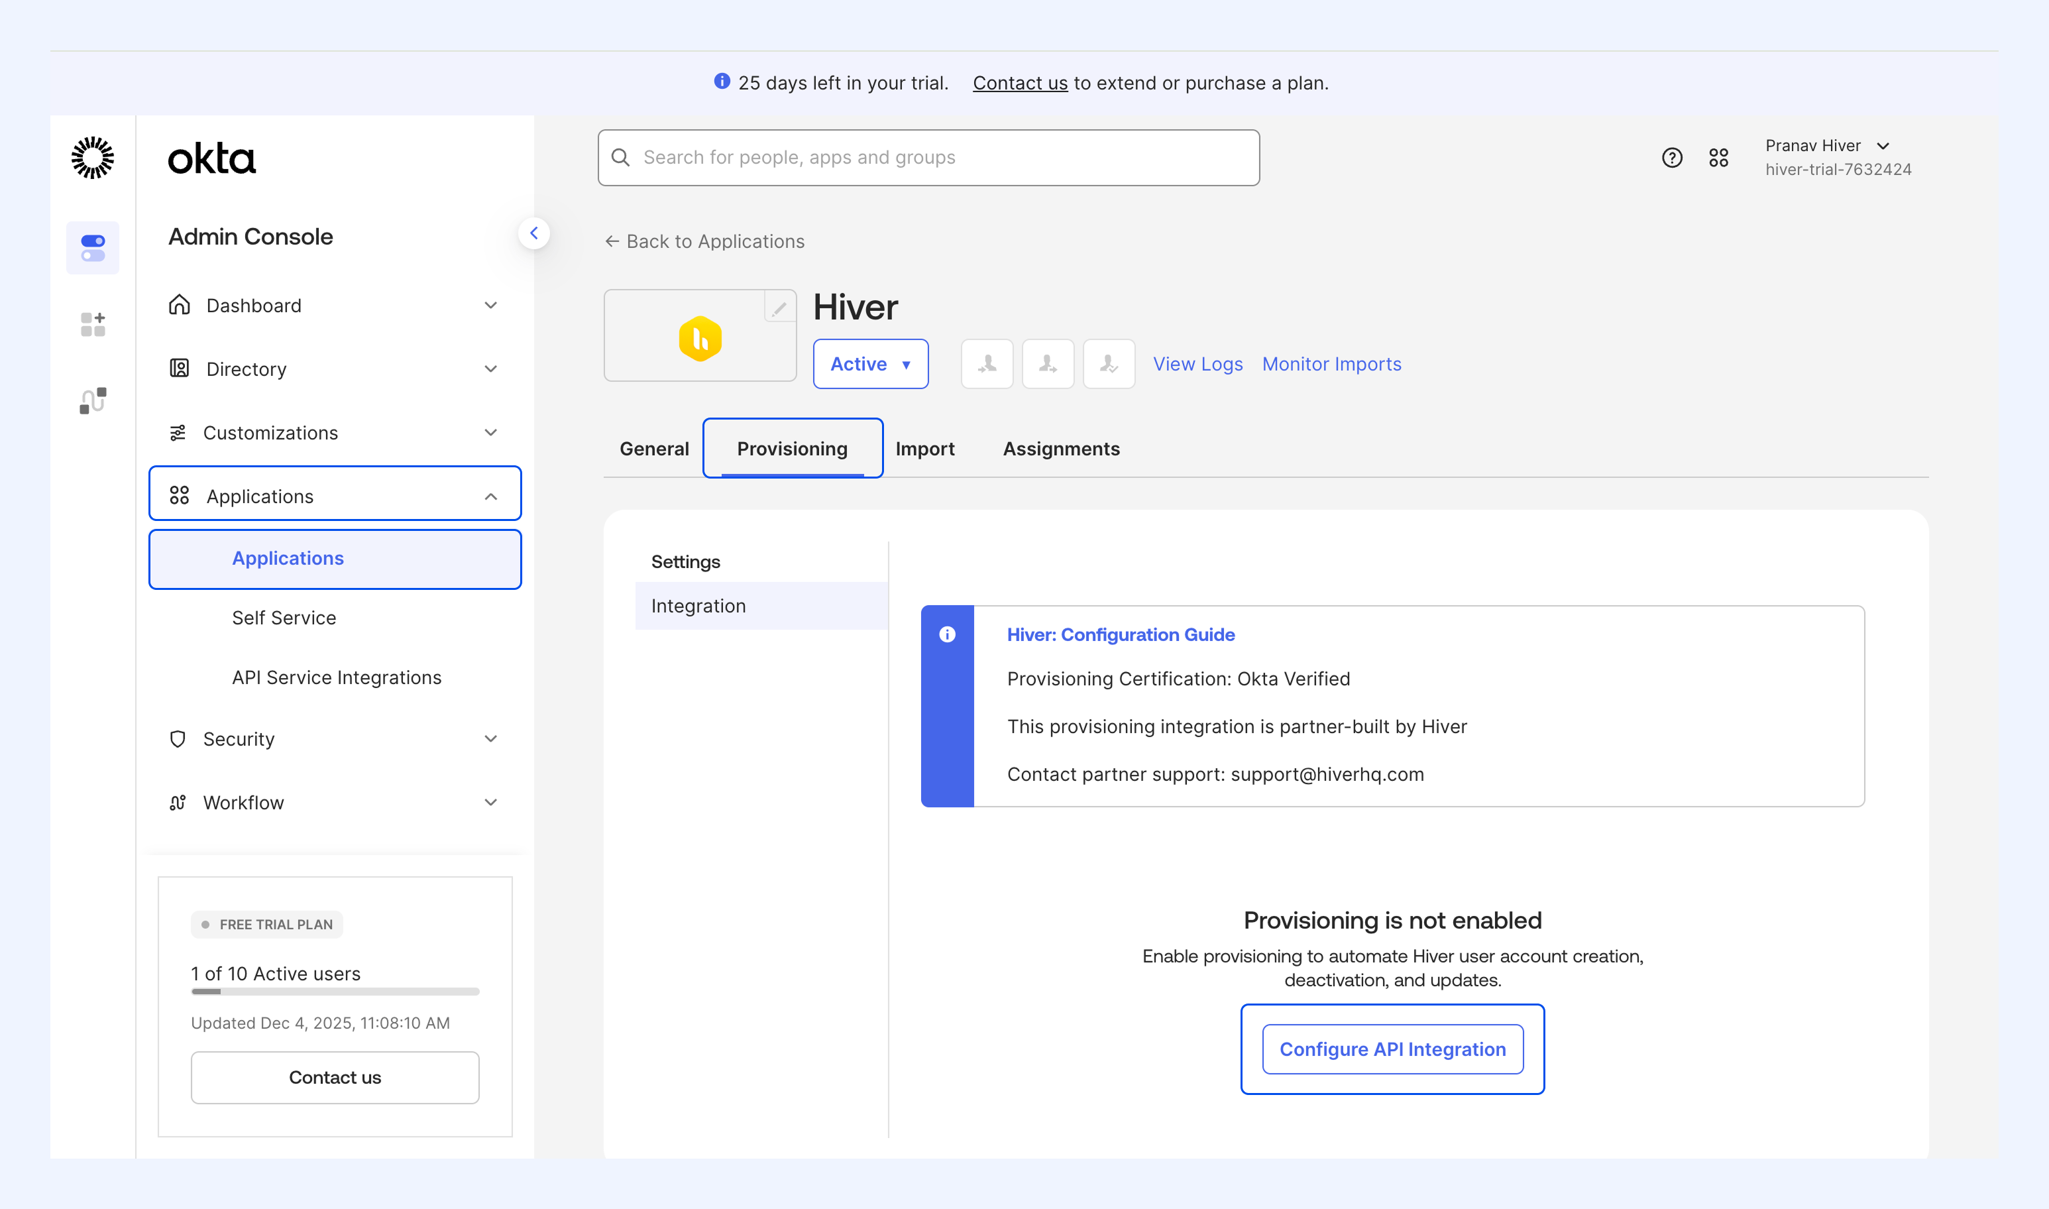Focus the people, apps and groups search field
Screen dimensions: 2049x1209
pyautogui.click(x=928, y=157)
